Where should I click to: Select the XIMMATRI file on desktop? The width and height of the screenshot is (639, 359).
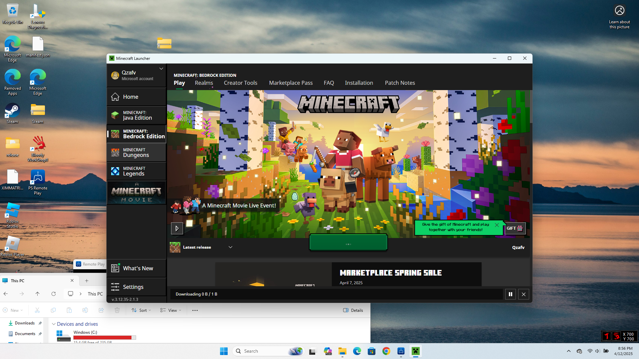(x=13, y=180)
